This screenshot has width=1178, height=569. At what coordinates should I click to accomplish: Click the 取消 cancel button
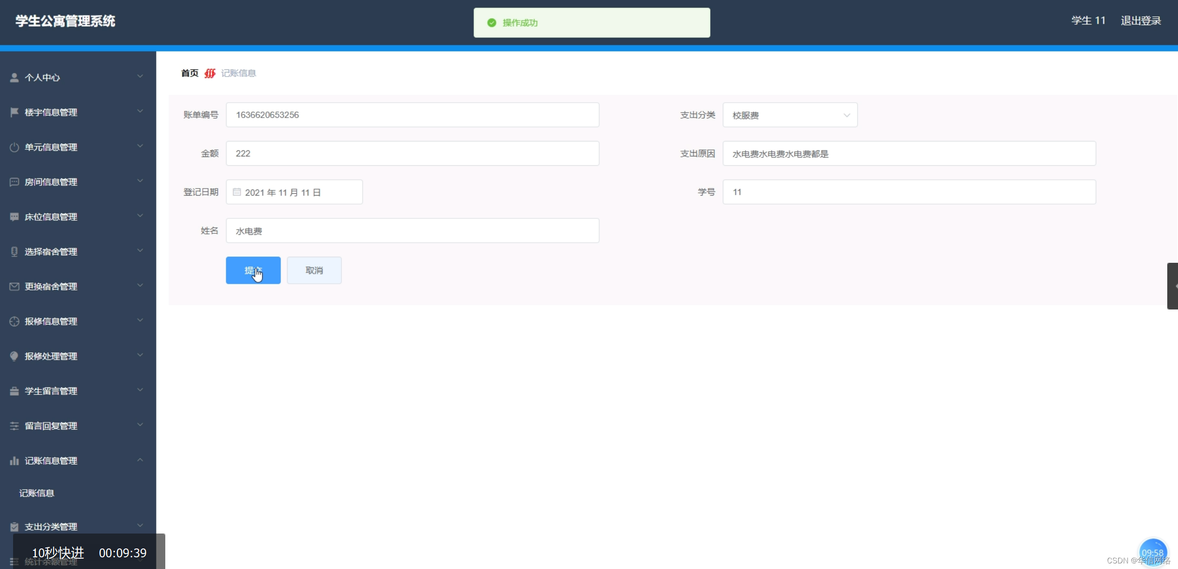pos(314,270)
